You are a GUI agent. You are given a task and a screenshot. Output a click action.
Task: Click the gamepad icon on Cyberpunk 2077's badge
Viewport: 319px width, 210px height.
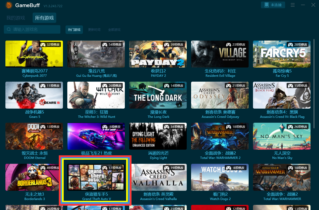tap(43, 45)
